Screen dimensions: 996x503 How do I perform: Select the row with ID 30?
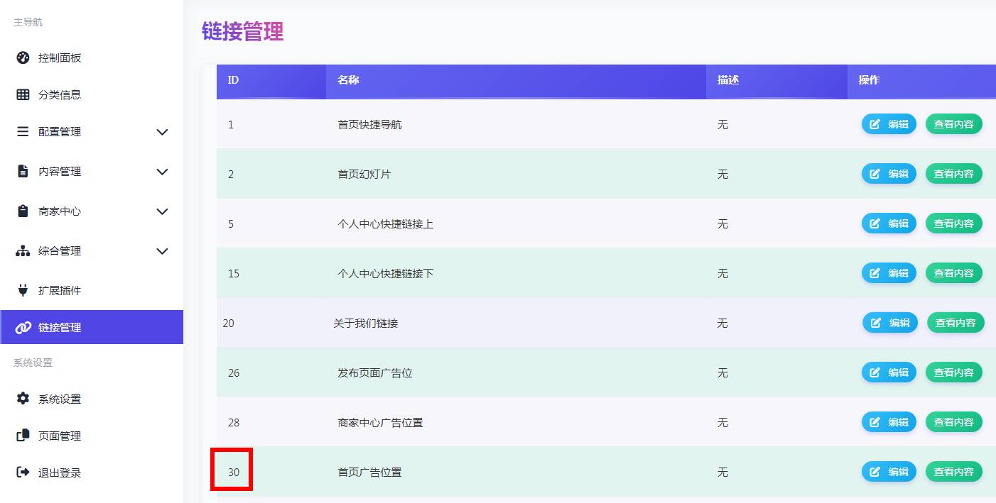click(232, 470)
